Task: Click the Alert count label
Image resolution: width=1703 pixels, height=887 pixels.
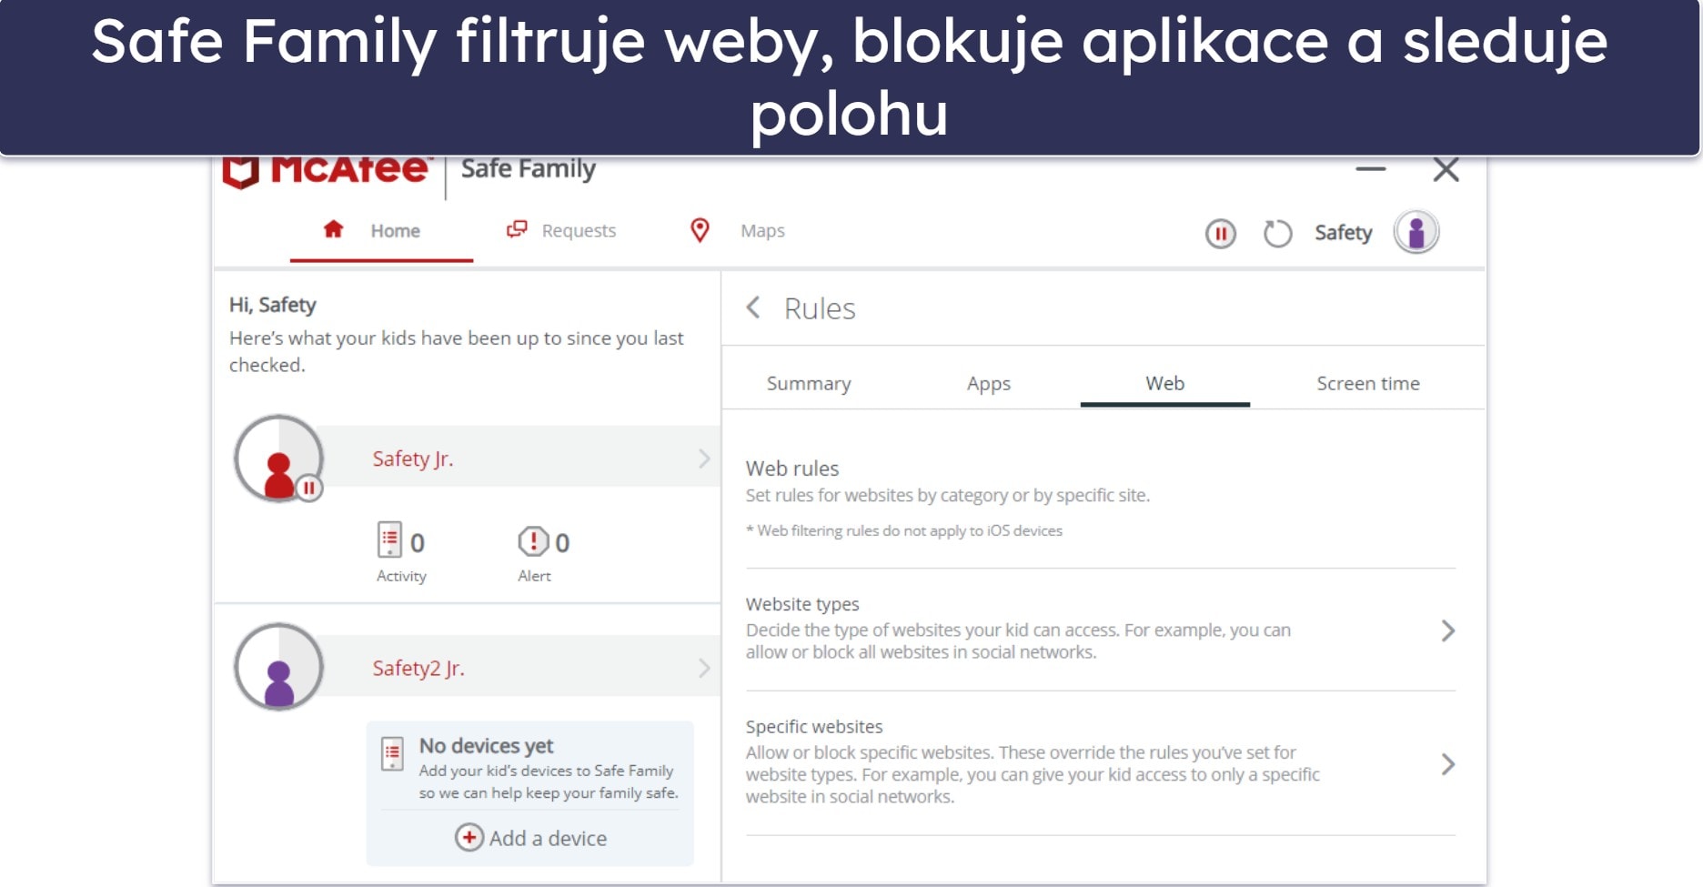Action: 534,576
